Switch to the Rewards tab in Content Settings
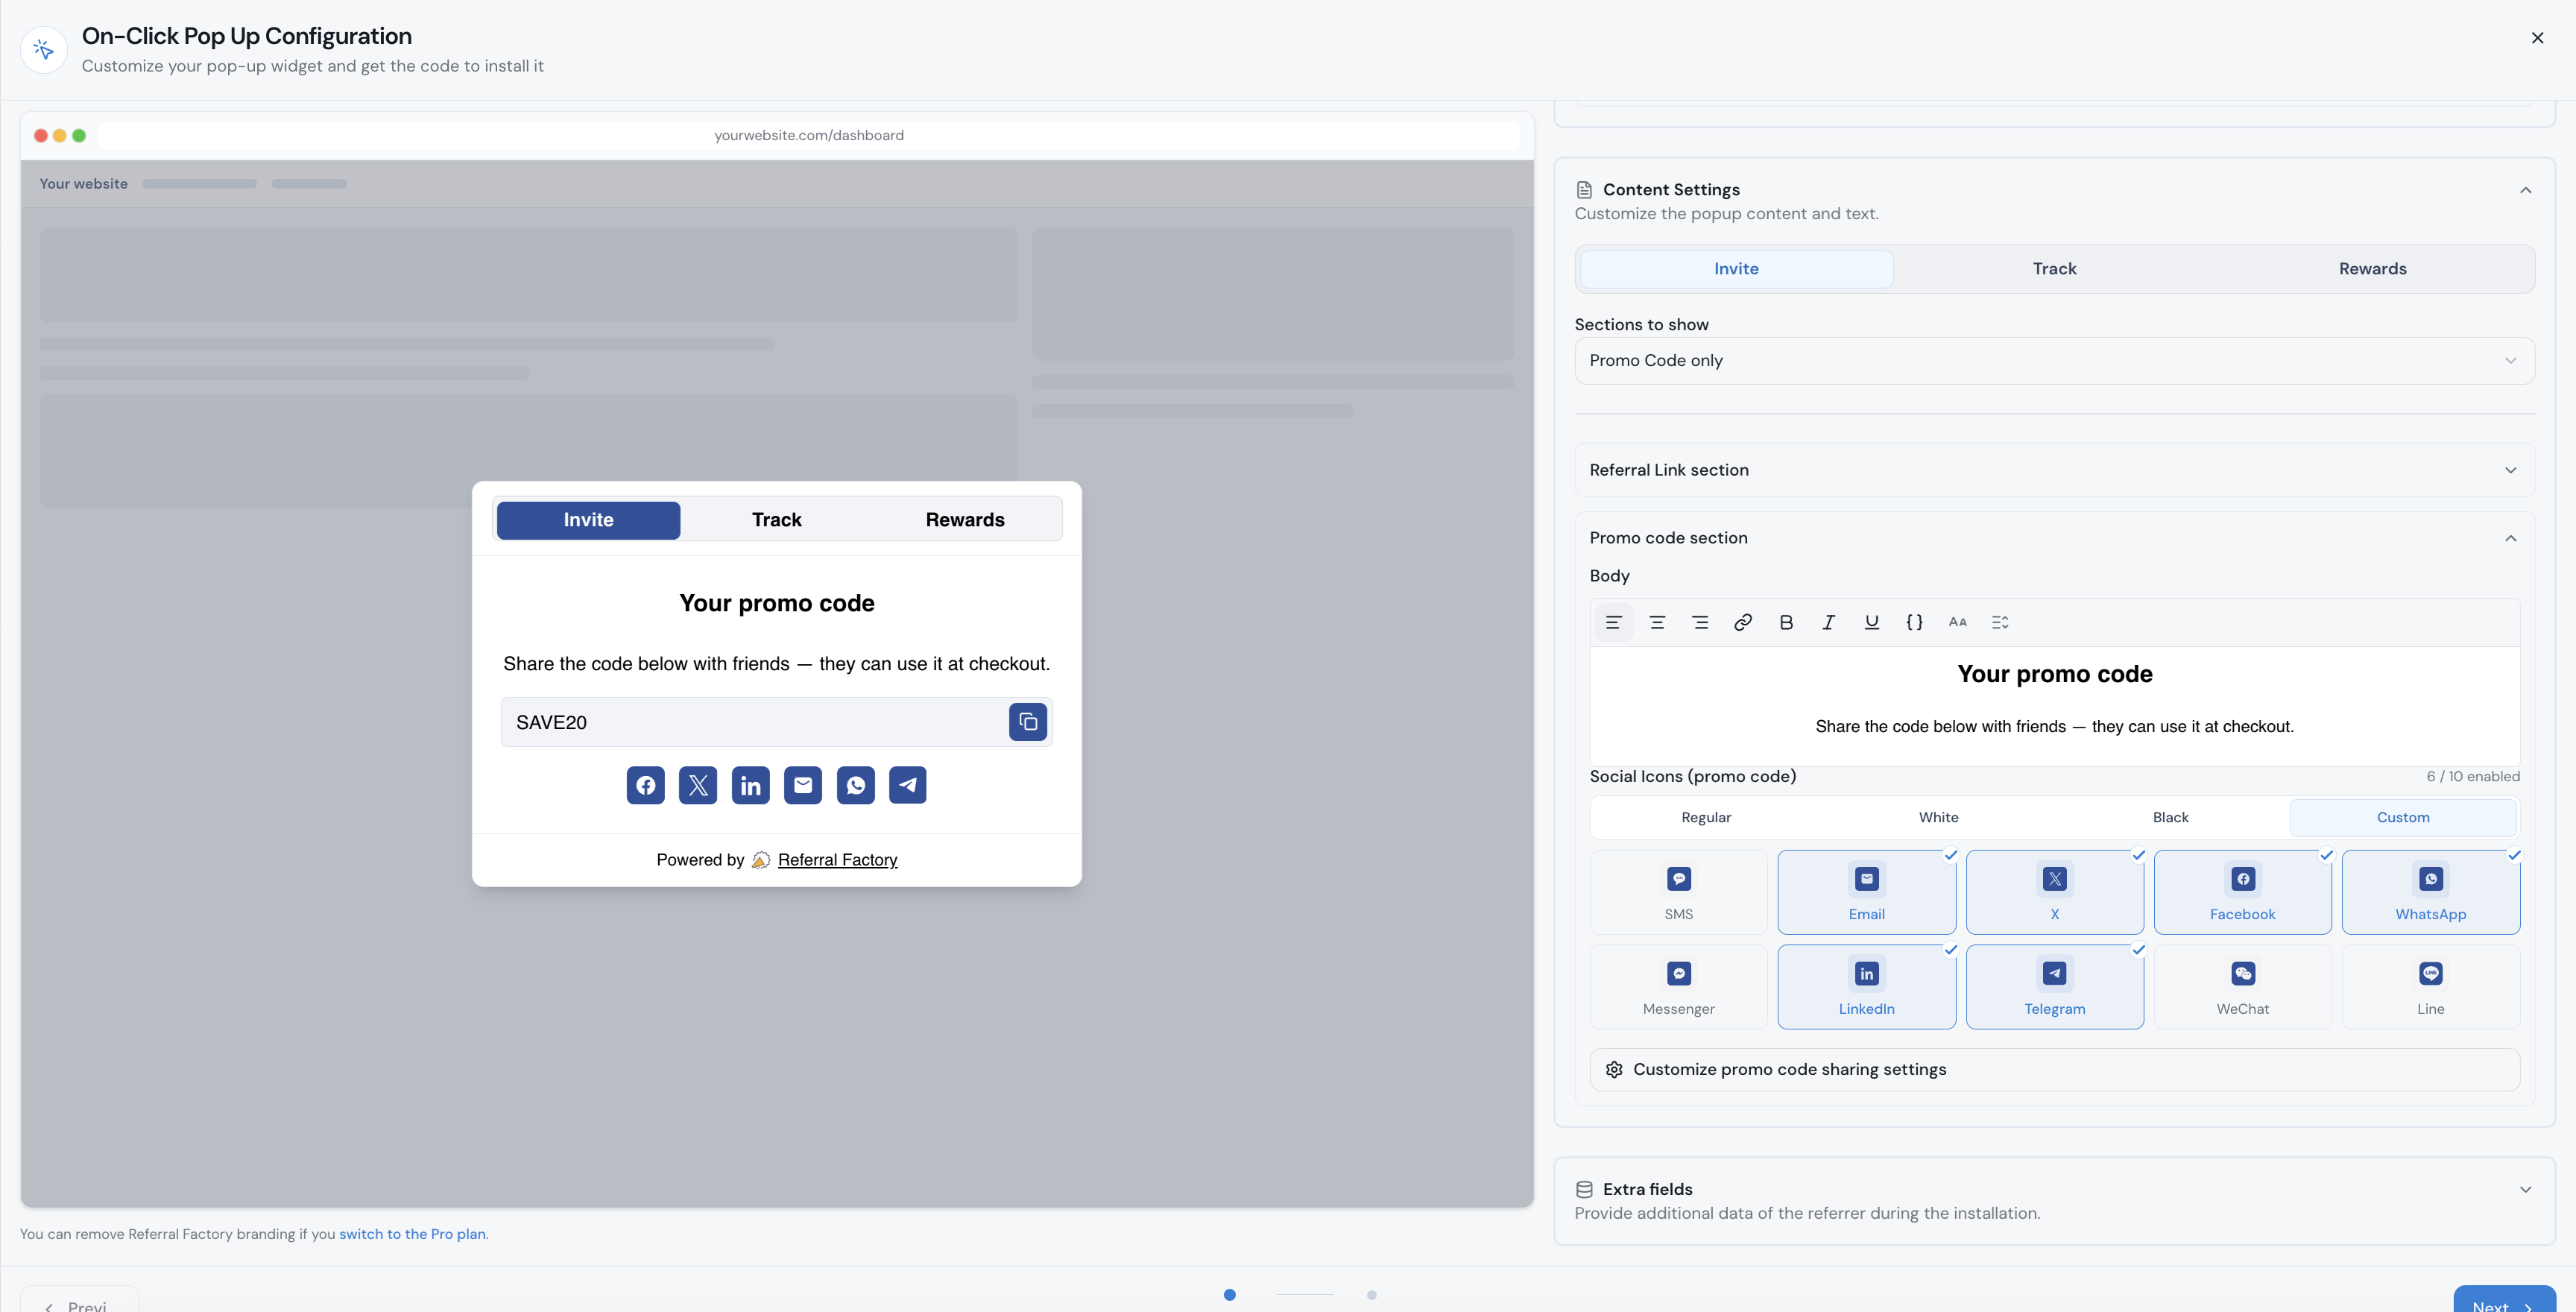Viewport: 2576px width, 1312px height. (2372, 269)
